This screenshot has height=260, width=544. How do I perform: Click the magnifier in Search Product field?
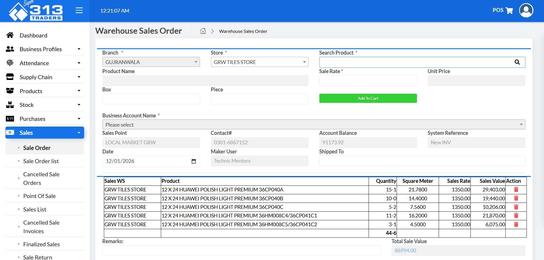coord(517,62)
